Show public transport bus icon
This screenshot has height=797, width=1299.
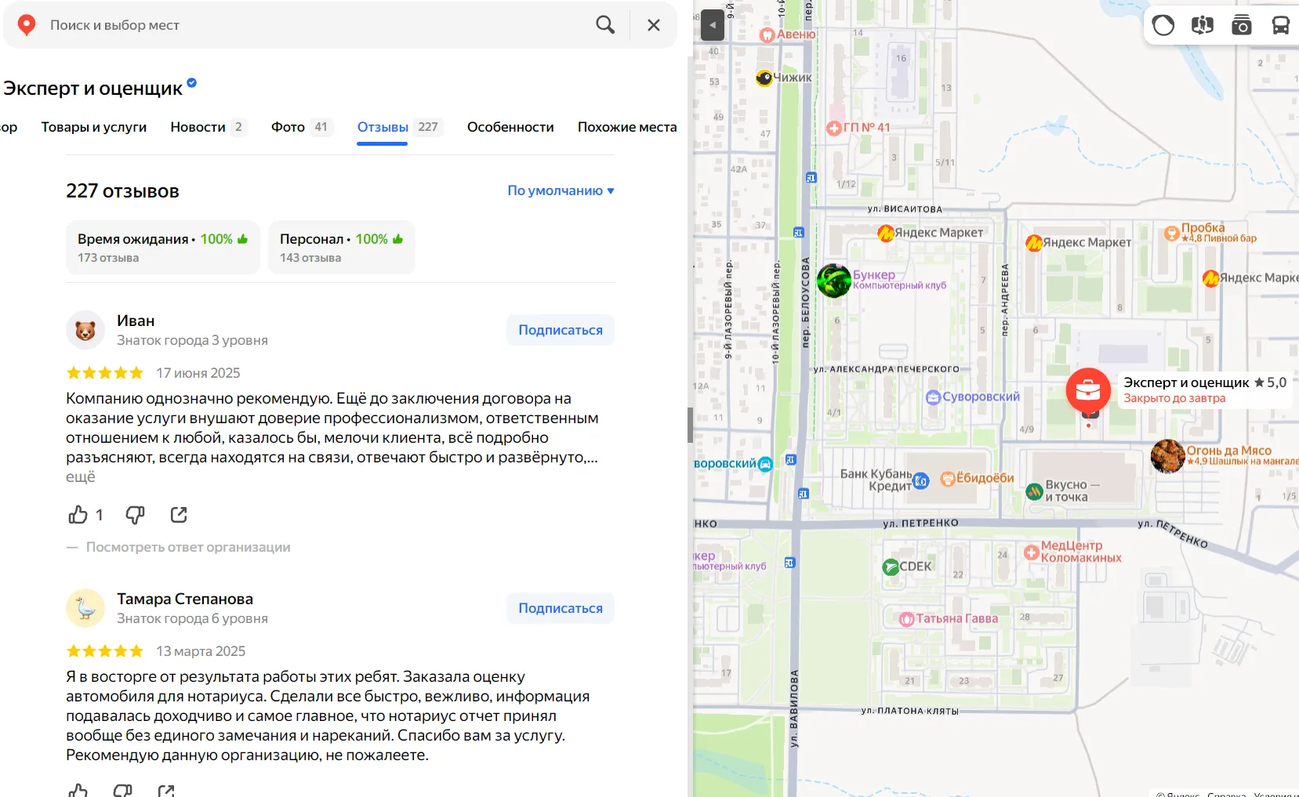pyautogui.click(x=1281, y=25)
